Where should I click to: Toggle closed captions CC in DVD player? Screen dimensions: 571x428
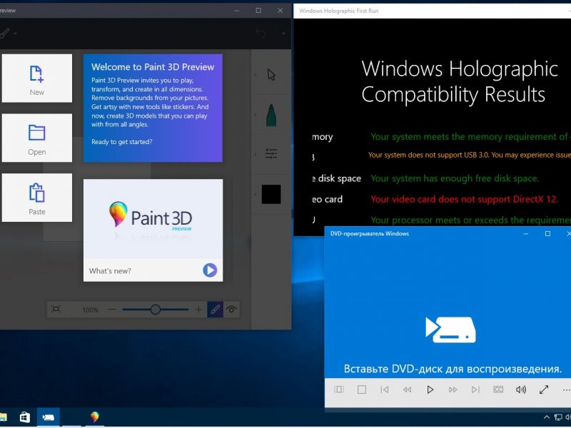(498, 389)
